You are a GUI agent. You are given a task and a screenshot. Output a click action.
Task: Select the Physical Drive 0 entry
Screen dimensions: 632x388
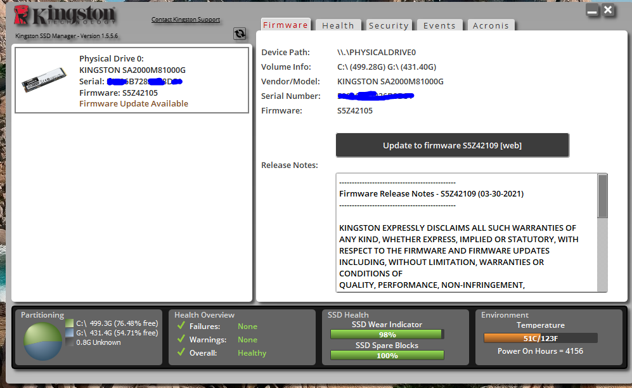pyautogui.click(x=132, y=80)
